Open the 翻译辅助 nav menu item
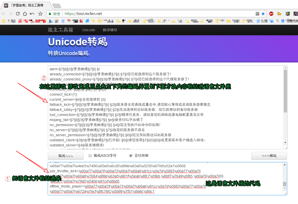 pos(110,30)
